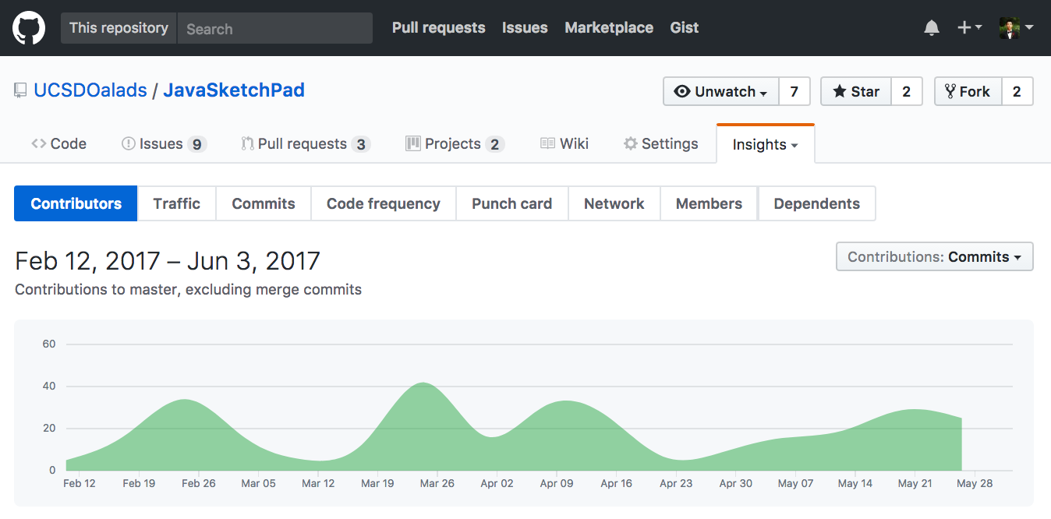This screenshot has height=519, width=1051.
Task: Select the Code frequency sub-tab
Action: coord(384,203)
